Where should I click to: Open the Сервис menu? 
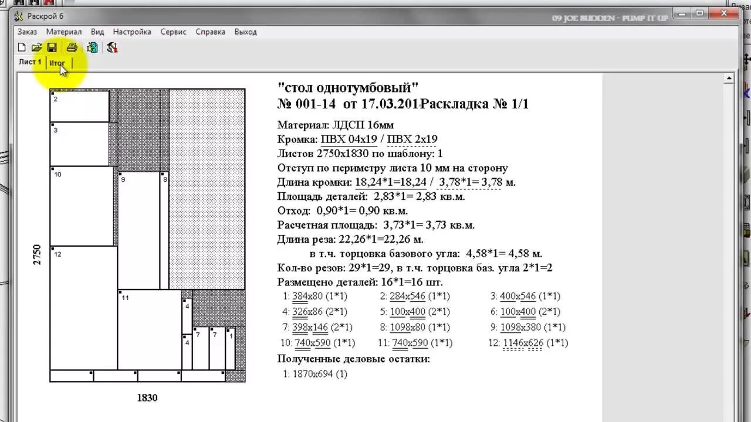(174, 32)
